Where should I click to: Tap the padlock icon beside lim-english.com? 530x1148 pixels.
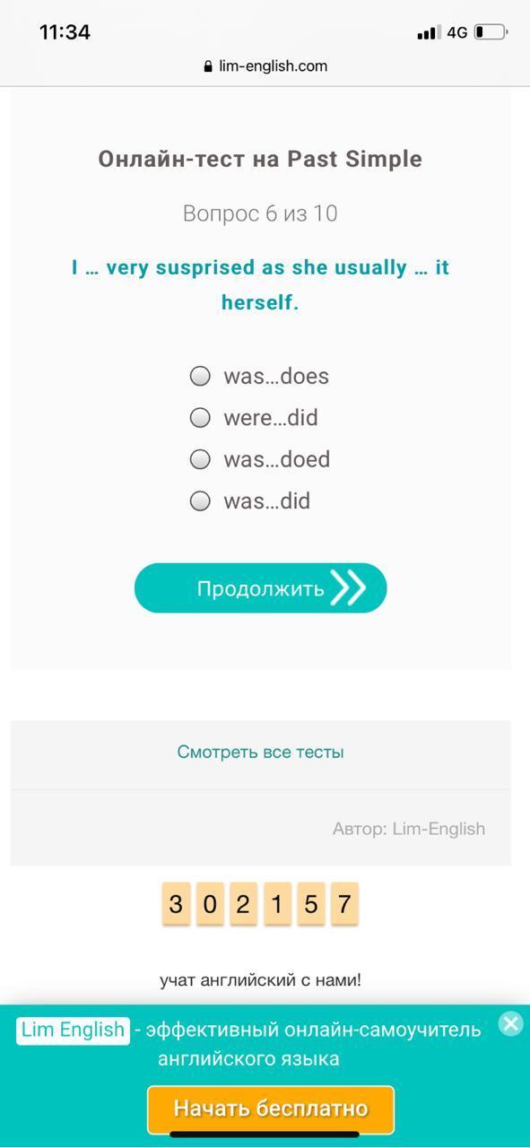[x=209, y=65]
